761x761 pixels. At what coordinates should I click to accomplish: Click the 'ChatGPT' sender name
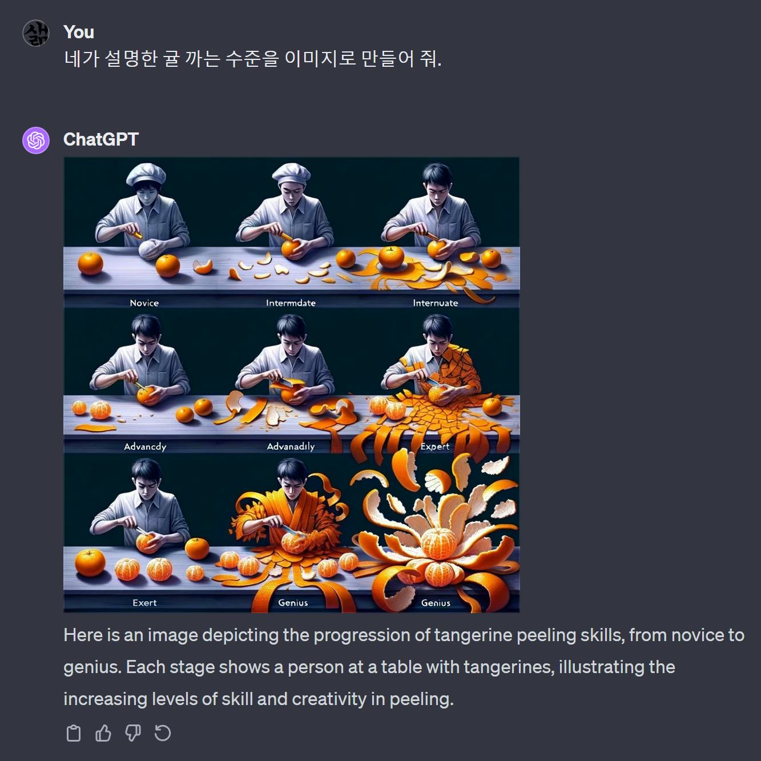[x=101, y=139]
